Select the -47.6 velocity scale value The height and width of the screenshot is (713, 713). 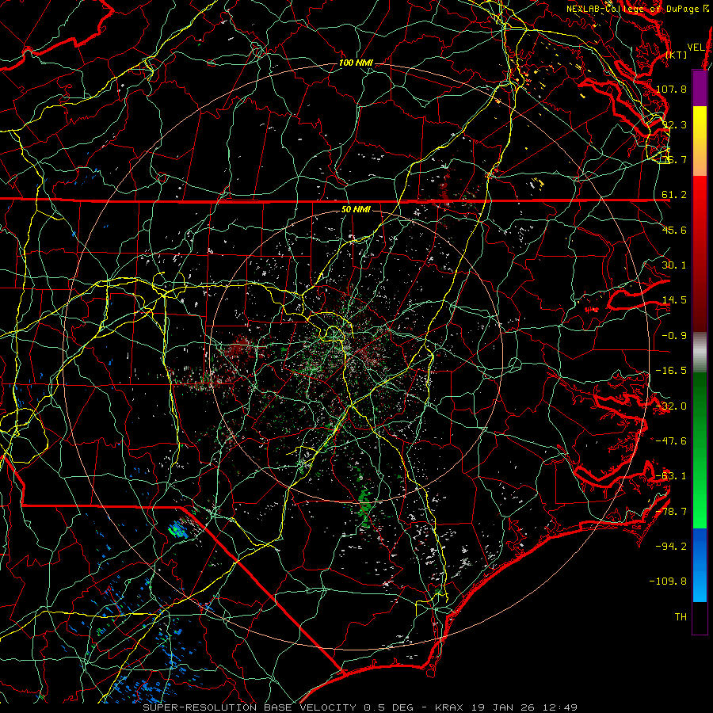(671, 441)
